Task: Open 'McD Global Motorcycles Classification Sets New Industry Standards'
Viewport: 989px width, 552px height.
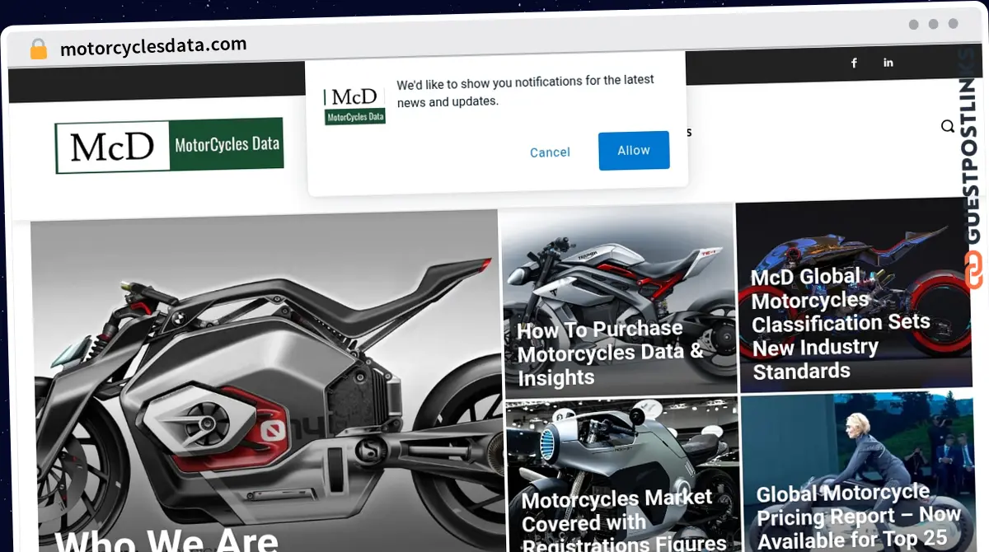Action: pyautogui.click(x=841, y=323)
